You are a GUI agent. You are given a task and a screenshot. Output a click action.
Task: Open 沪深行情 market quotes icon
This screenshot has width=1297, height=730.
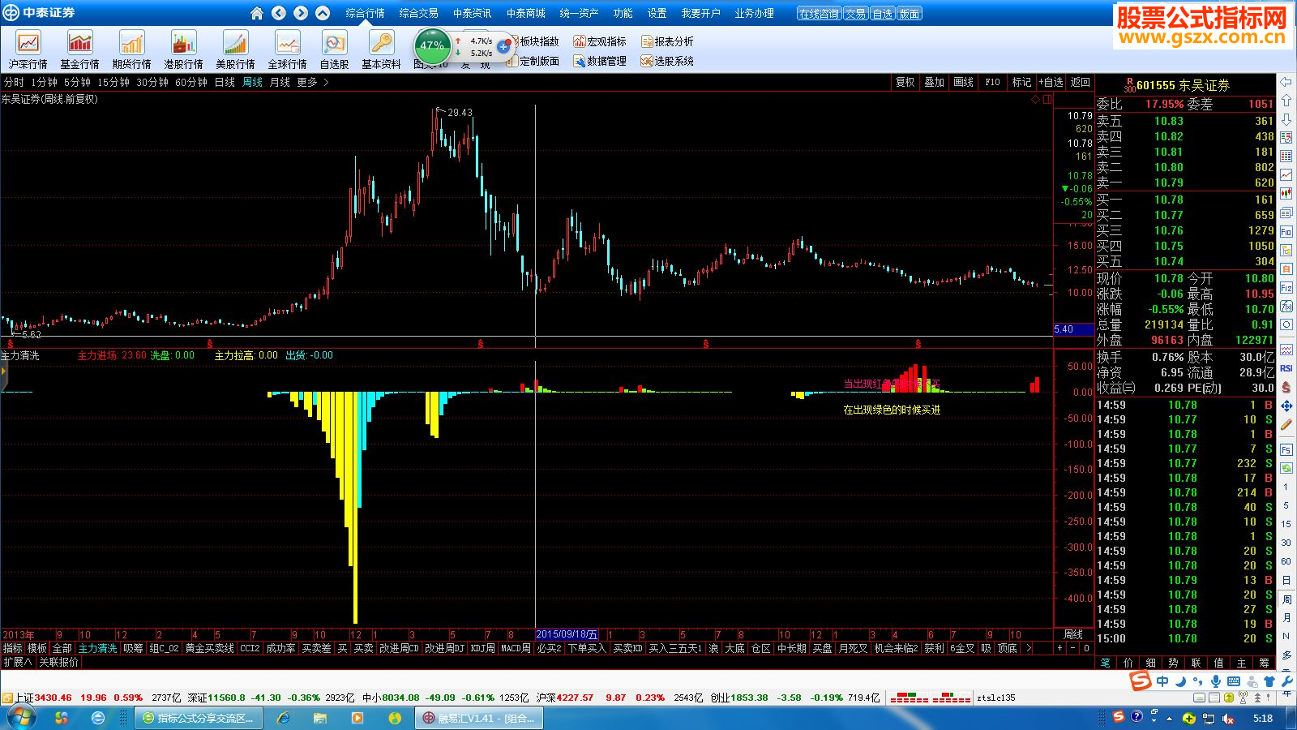click(x=28, y=49)
